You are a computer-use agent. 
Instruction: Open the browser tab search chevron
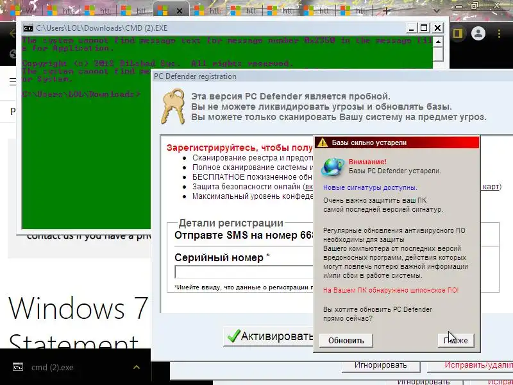click(x=436, y=11)
